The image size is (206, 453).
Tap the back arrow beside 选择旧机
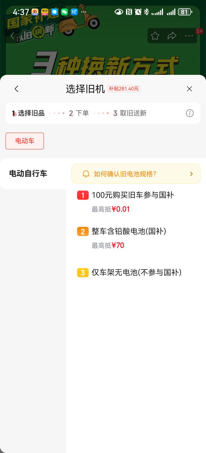[x=16, y=89]
